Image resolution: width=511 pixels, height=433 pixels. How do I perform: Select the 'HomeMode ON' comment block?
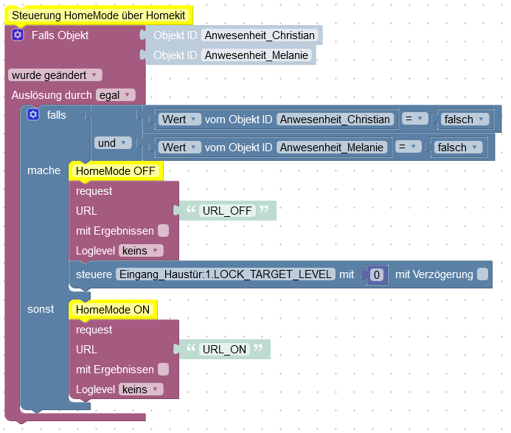click(x=113, y=309)
